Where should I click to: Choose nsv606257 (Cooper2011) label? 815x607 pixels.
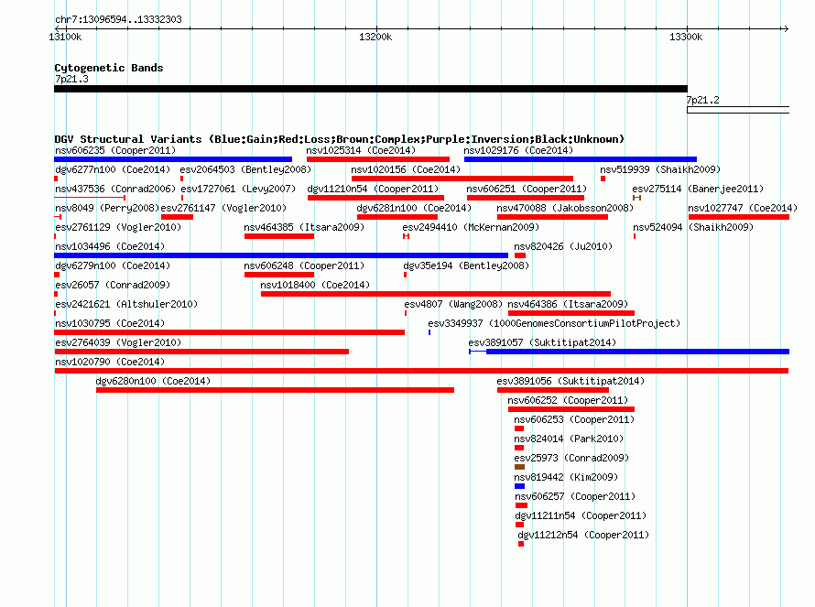coord(575,496)
